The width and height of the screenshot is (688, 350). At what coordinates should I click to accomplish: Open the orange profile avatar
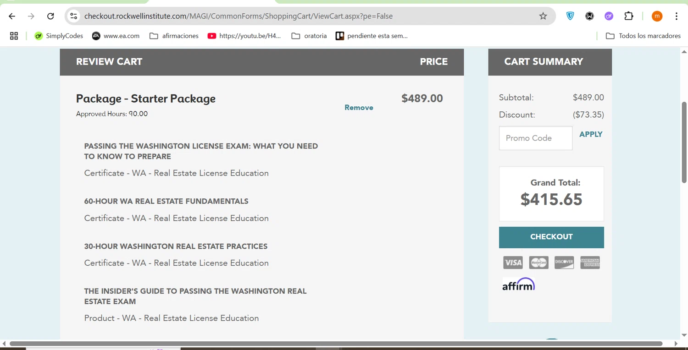point(657,16)
